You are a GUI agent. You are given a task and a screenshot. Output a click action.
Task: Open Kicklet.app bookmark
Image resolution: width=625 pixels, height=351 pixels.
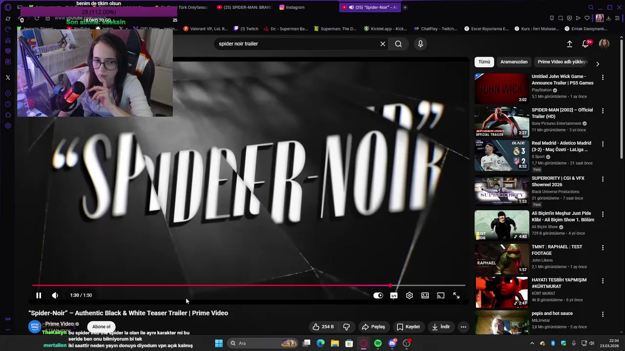pyautogui.click(x=385, y=29)
